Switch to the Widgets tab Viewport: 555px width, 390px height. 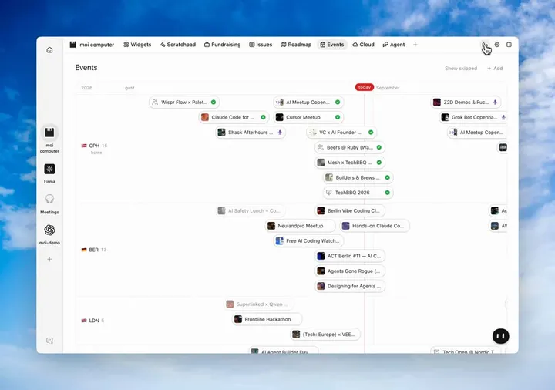[137, 45]
